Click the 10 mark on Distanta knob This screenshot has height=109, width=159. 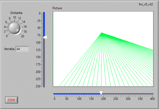pos(14,18)
